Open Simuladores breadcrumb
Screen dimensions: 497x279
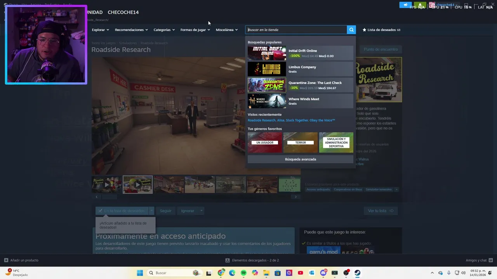(x=128, y=43)
